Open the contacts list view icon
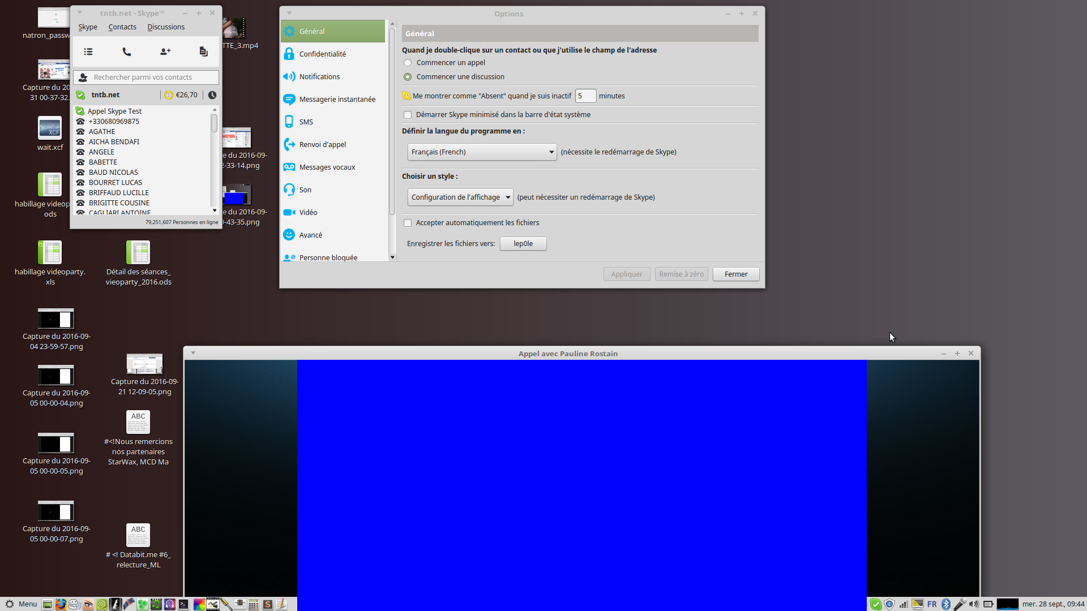1087x611 pixels. point(88,51)
